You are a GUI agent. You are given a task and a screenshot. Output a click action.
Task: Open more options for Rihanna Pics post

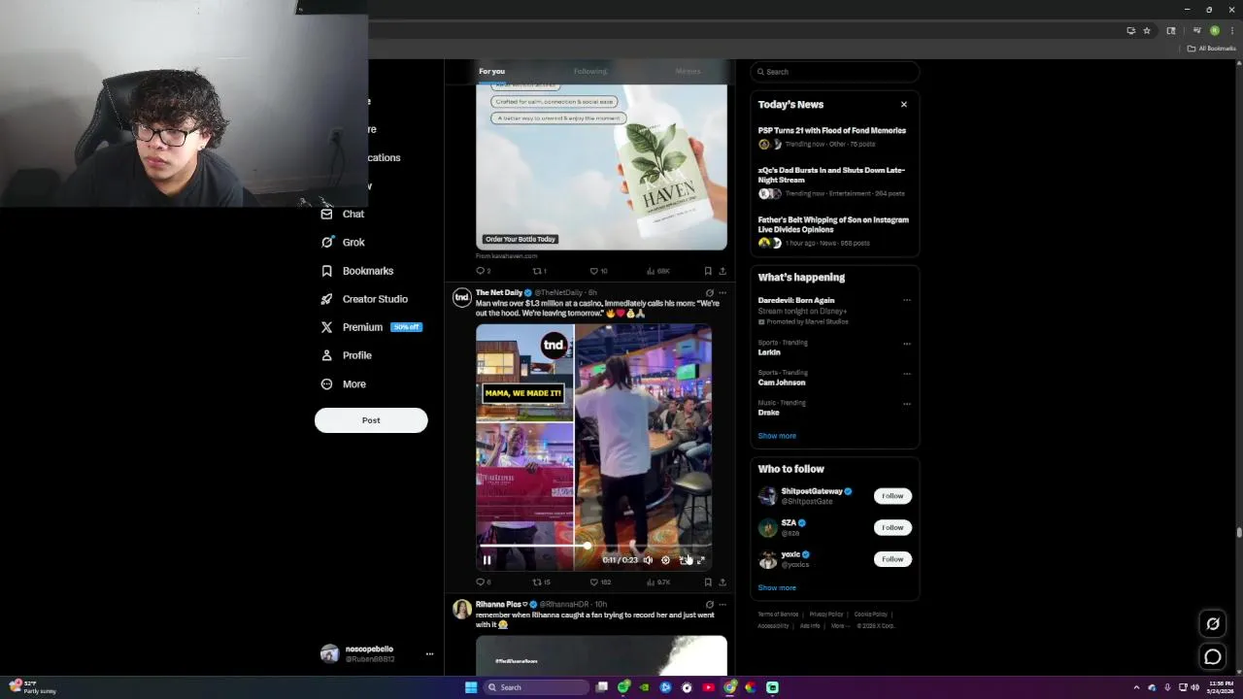(x=722, y=604)
